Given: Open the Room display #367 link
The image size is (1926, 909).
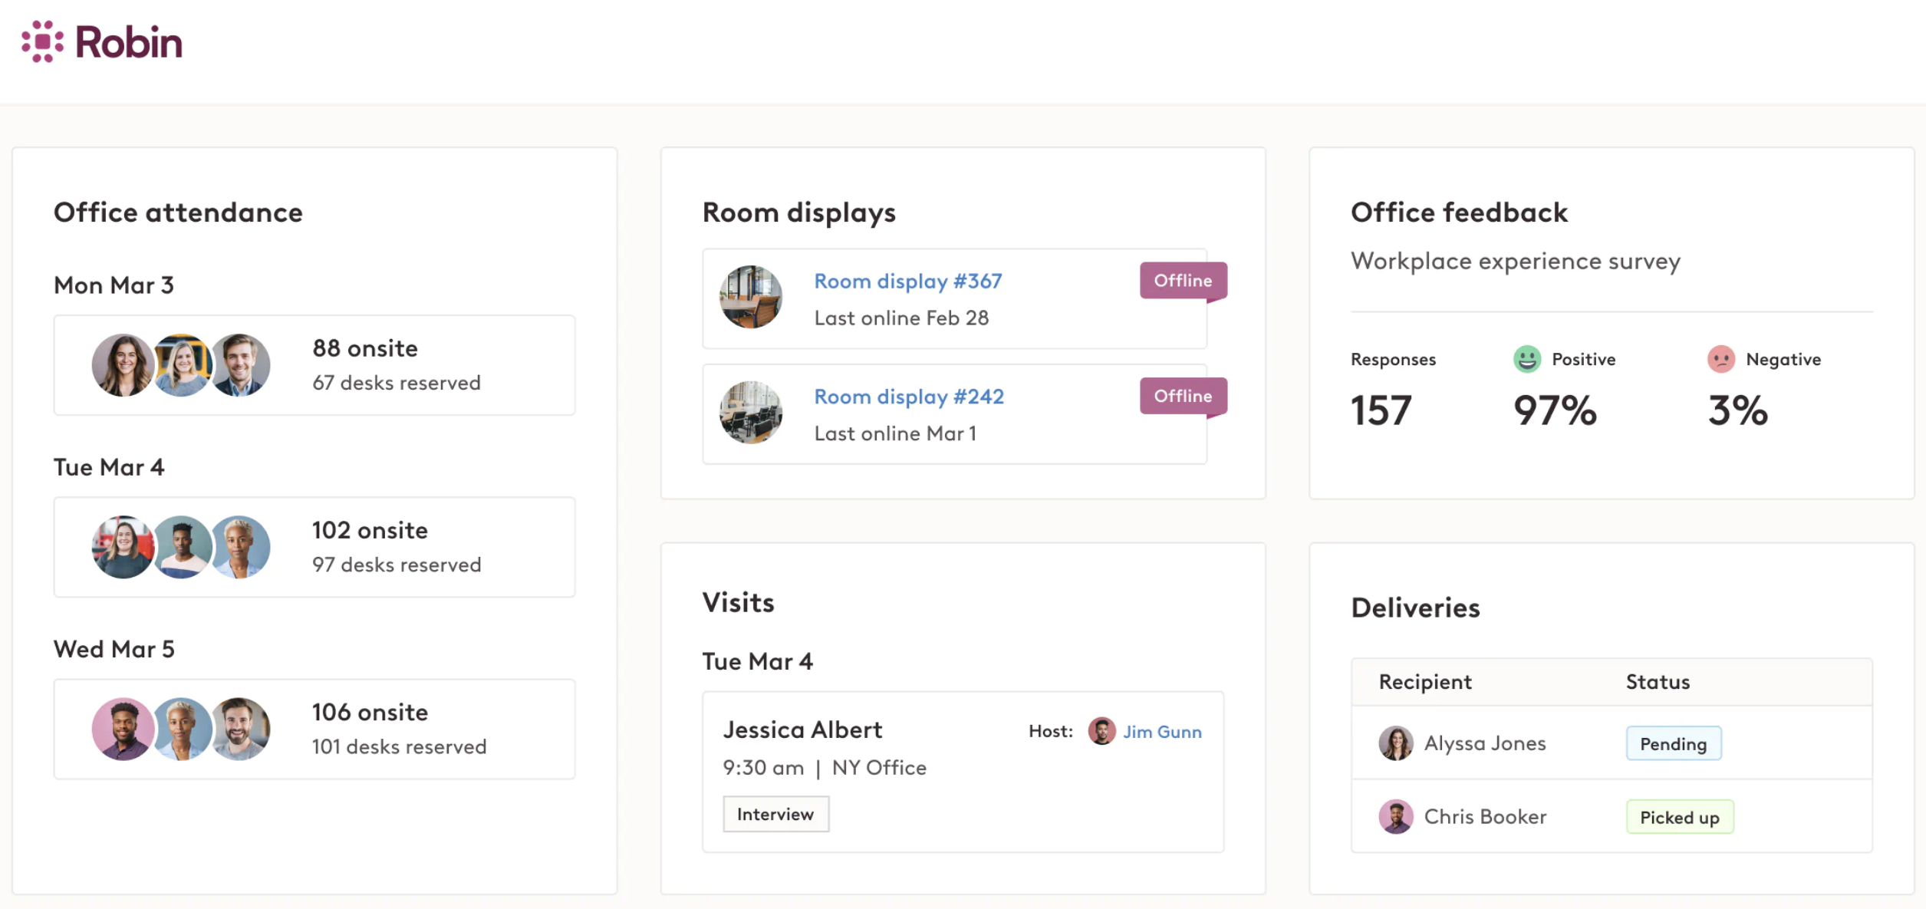Looking at the screenshot, I should point(907,281).
